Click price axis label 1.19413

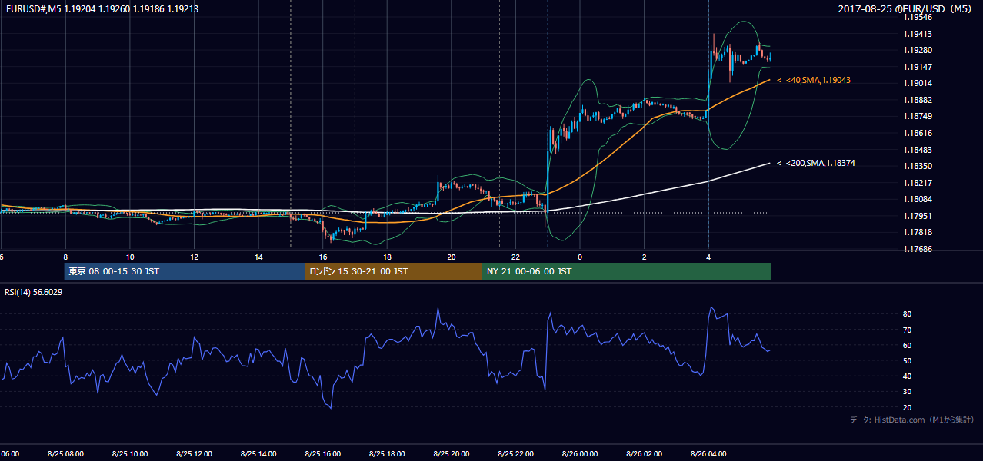coord(917,34)
